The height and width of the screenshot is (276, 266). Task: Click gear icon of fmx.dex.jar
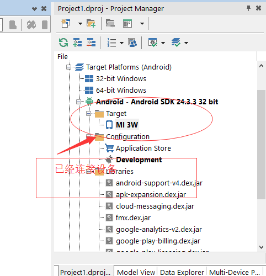pos(109,217)
